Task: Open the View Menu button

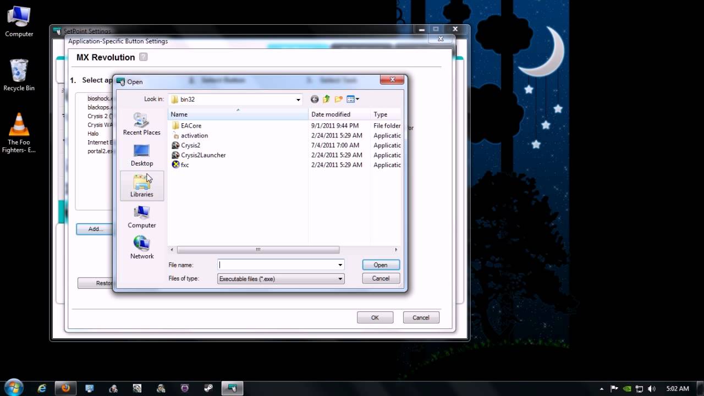Action: click(x=353, y=100)
